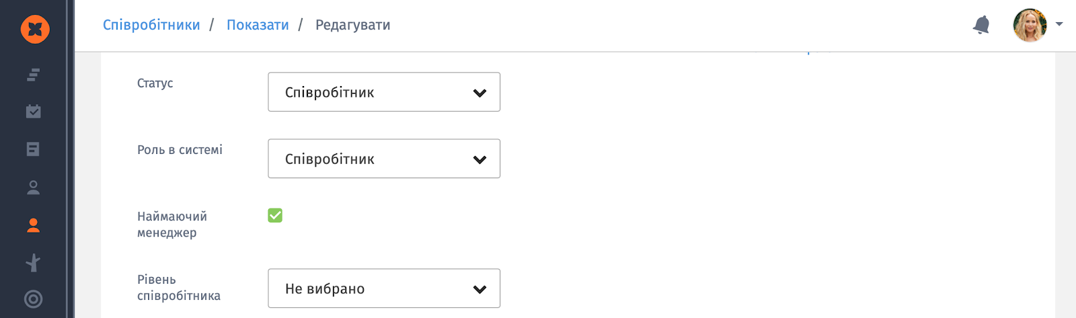Click the Наймаючий менеджер label
Image resolution: width=1076 pixels, height=318 pixels.
[172, 225]
